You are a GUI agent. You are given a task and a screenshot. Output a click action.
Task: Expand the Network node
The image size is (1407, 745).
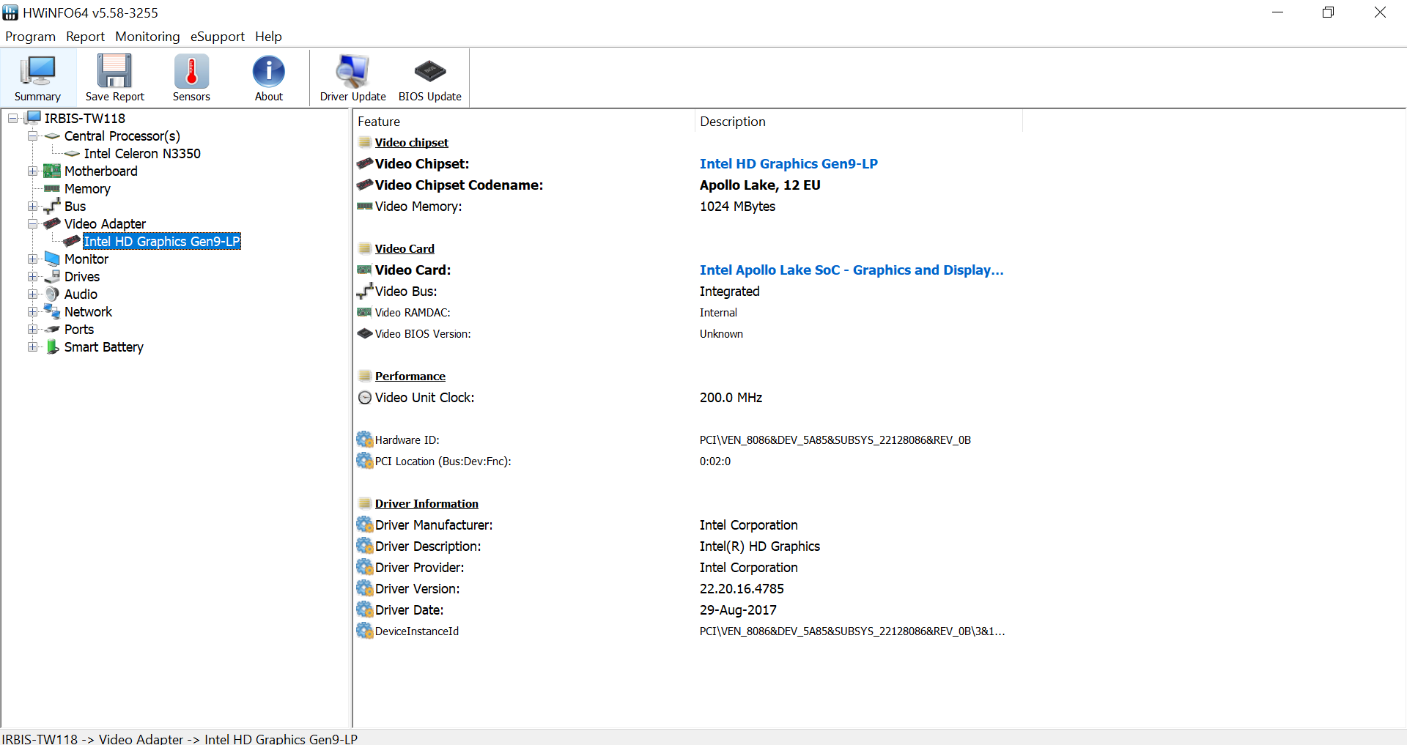[x=33, y=311]
